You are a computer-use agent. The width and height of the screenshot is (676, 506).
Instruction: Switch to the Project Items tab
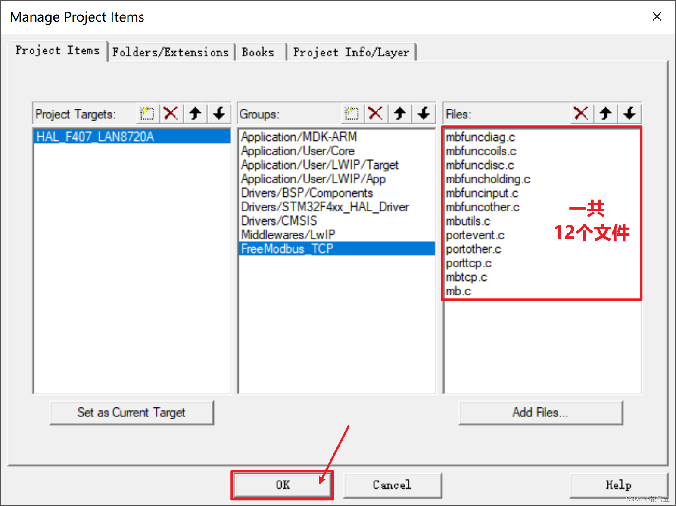[58, 51]
